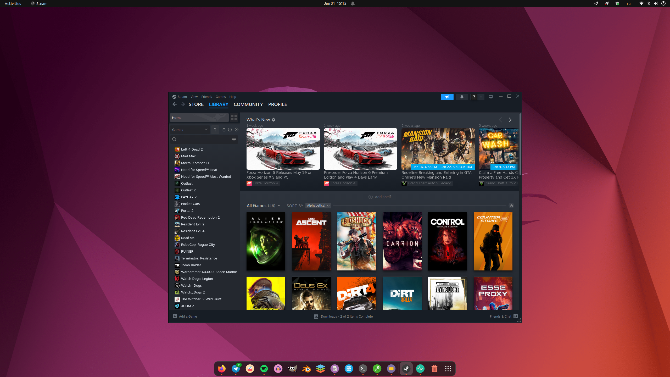Image resolution: width=670 pixels, height=377 pixels.
Task: Open Steam notifications bell
Action: [x=462, y=97]
